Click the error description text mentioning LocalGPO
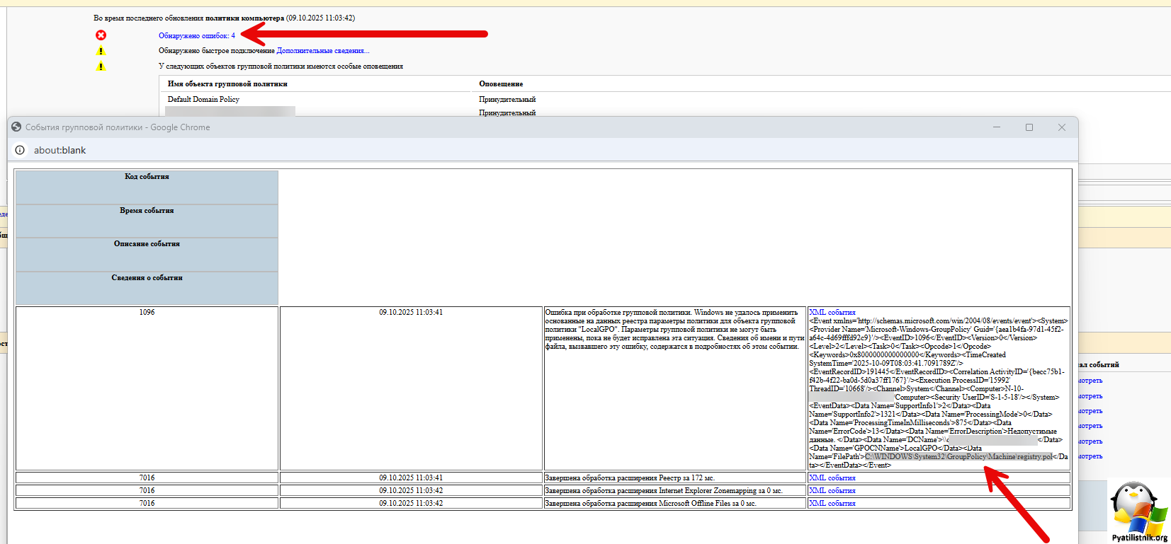 (674, 330)
